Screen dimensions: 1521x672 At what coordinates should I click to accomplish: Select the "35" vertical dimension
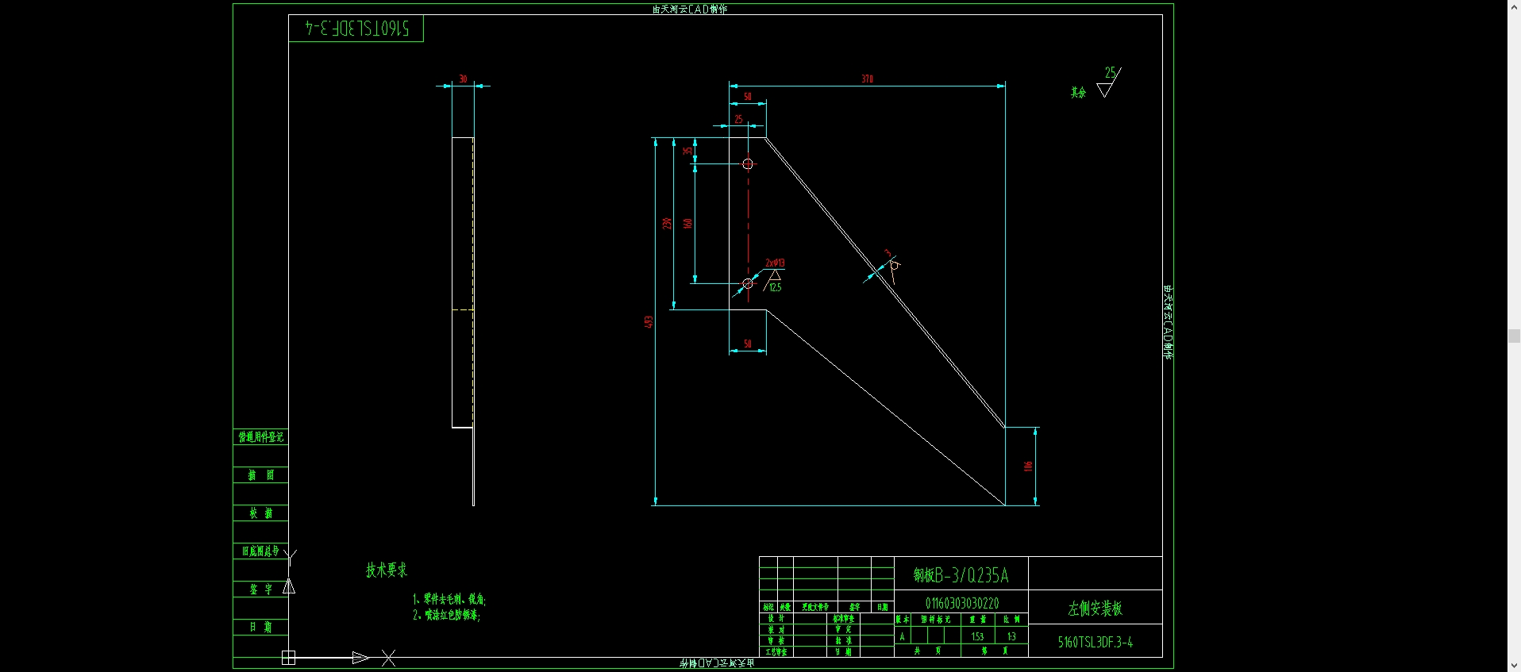tap(687, 150)
